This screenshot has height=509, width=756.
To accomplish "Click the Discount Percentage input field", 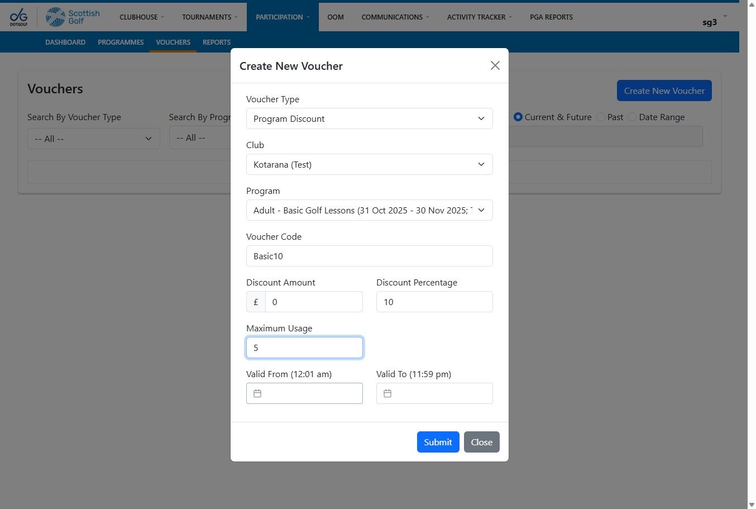I will [434, 302].
